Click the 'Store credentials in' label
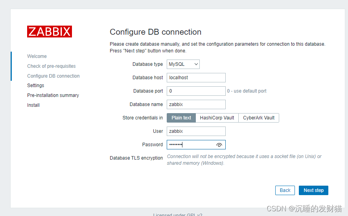The height and width of the screenshot is (216, 348). tap(142, 118)
